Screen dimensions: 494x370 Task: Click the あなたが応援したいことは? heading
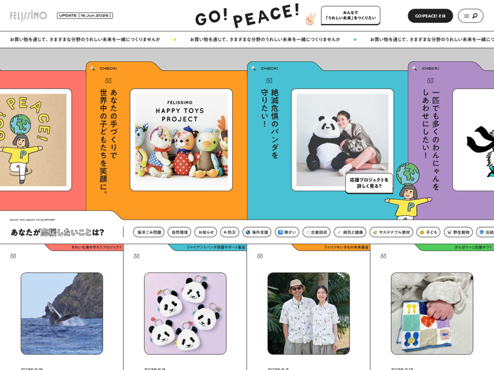57,232
